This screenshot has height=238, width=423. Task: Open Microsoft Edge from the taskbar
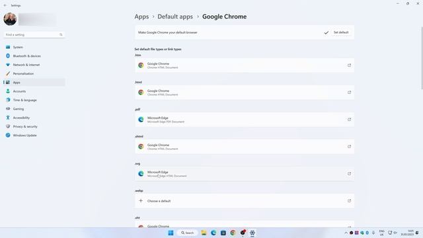213,233
